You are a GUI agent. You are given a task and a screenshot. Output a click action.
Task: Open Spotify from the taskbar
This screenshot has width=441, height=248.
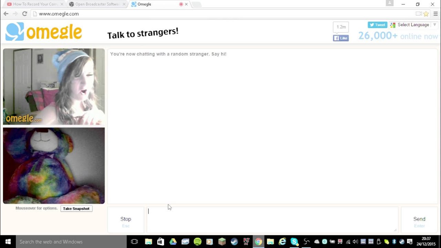[197, 241]
